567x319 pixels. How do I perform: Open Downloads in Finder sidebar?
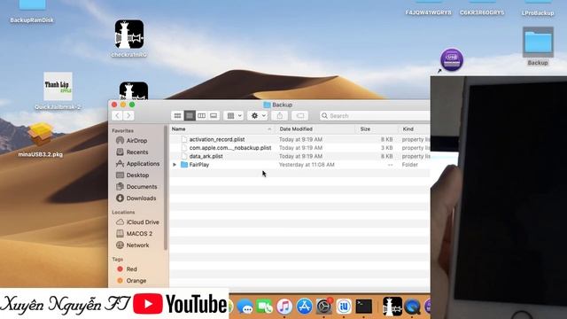click(141, 198)
